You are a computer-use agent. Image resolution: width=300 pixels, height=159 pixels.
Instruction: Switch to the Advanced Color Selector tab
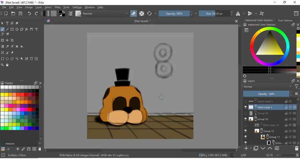tap(259, 20)
